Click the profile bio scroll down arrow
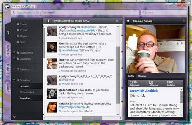 (x=181, y=115)
